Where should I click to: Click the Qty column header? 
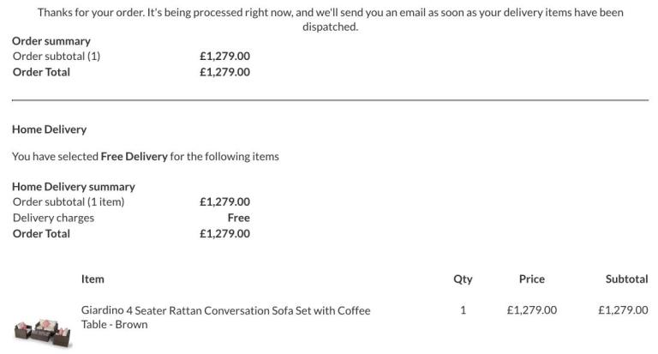463,279
